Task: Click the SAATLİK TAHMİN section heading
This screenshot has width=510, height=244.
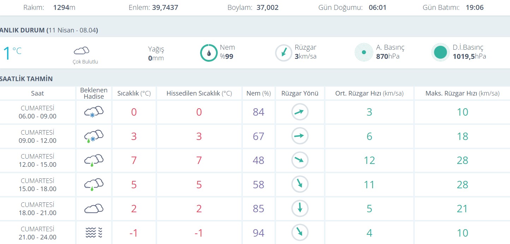Action: click(x=26, y=79)
